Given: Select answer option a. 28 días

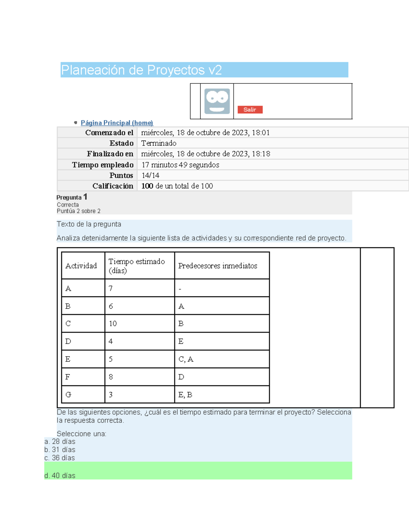Looking at the screenshot, I should pyautogui.click(x=60, y=441).
